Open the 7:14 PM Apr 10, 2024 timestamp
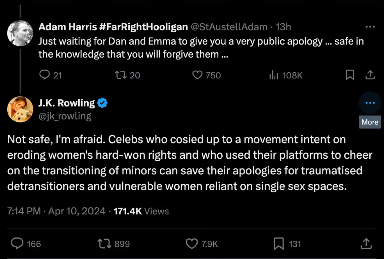The height and width of the screenshot is (259, 384). click(56, 211)
